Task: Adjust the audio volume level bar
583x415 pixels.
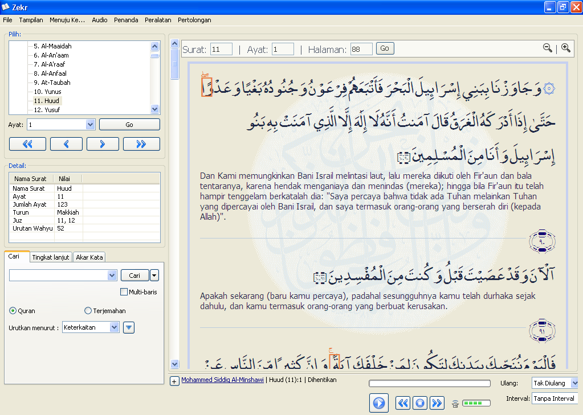Action: pyautogui.click(x=476, y=403)
